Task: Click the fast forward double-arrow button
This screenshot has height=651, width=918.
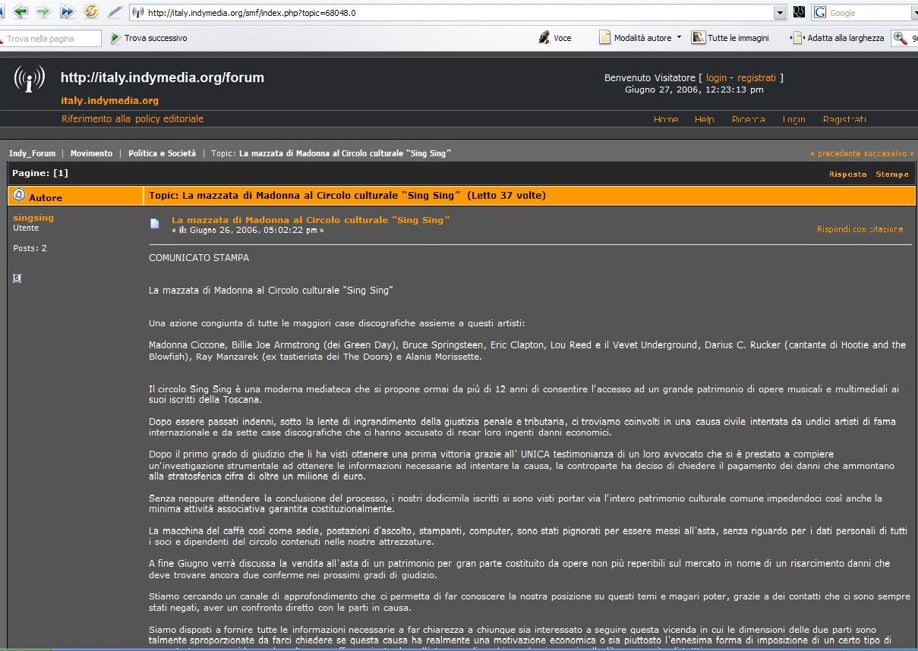Action: [68, 11]
